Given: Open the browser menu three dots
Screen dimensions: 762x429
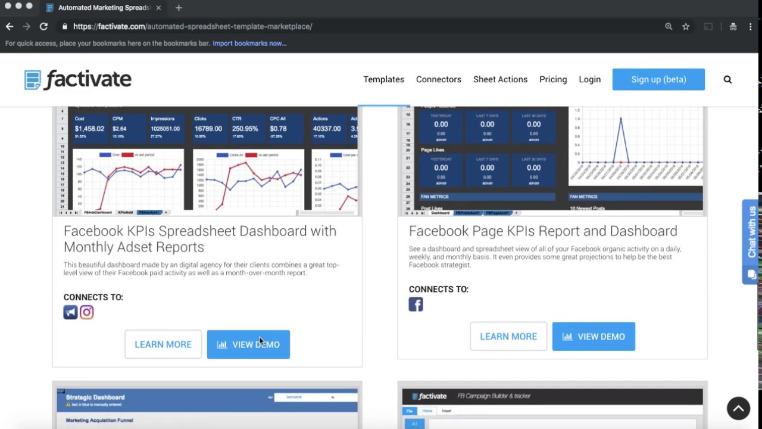Looking at the screenshot, I should [750, 26].
